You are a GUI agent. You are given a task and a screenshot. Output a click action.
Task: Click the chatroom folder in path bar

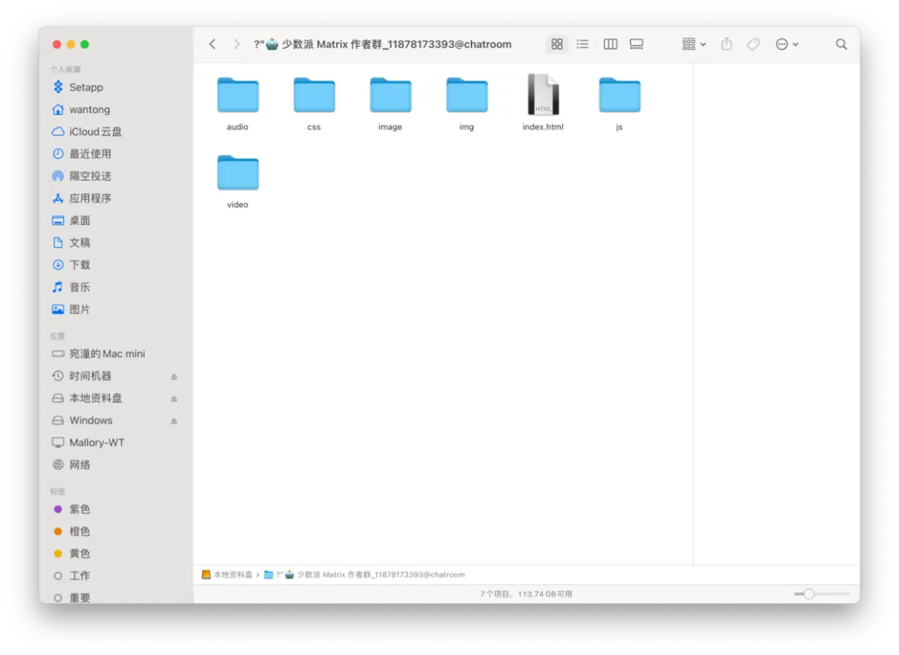364,575
